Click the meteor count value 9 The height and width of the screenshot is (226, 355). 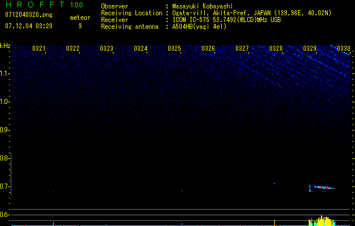pyautogui.click(x=80, y=26)
